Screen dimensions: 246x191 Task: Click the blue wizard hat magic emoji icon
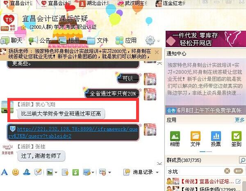coord(27,172)
